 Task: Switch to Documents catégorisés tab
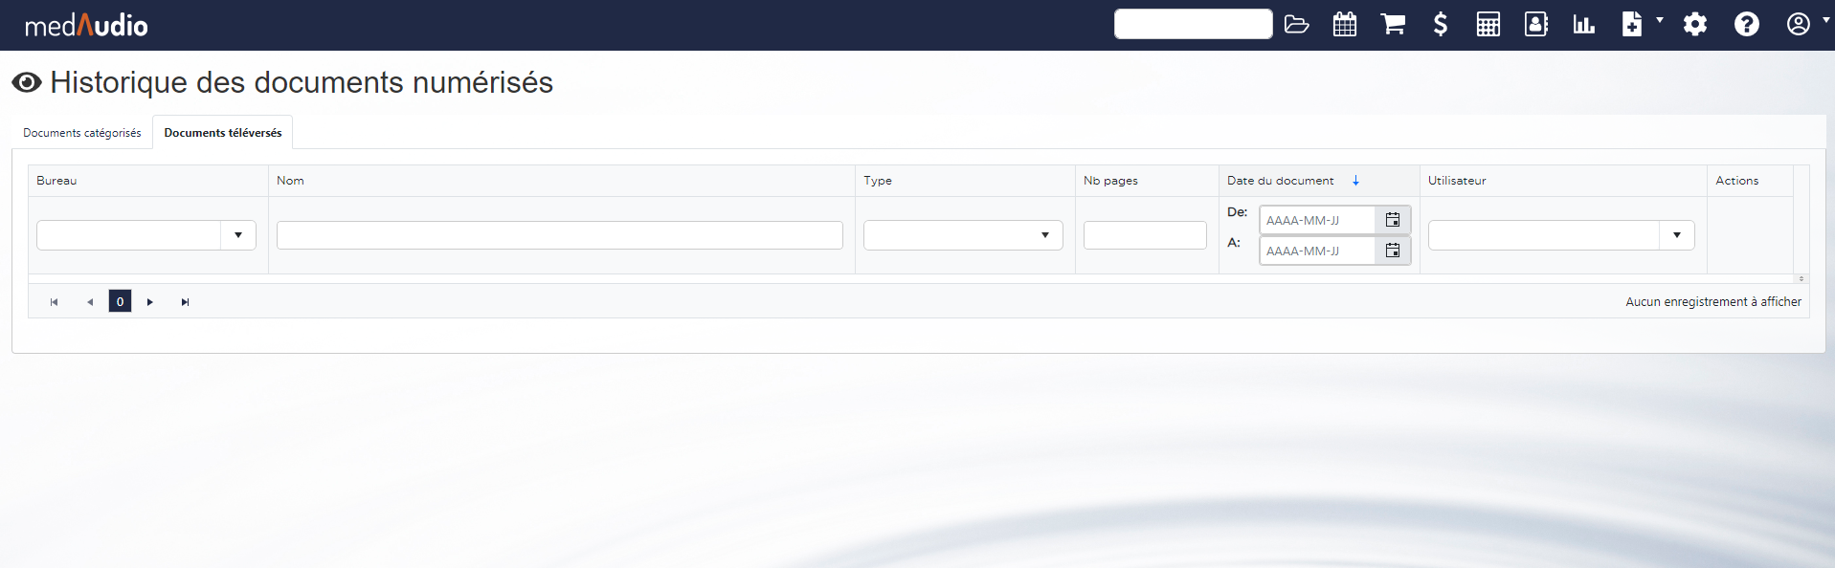[82, 133]
